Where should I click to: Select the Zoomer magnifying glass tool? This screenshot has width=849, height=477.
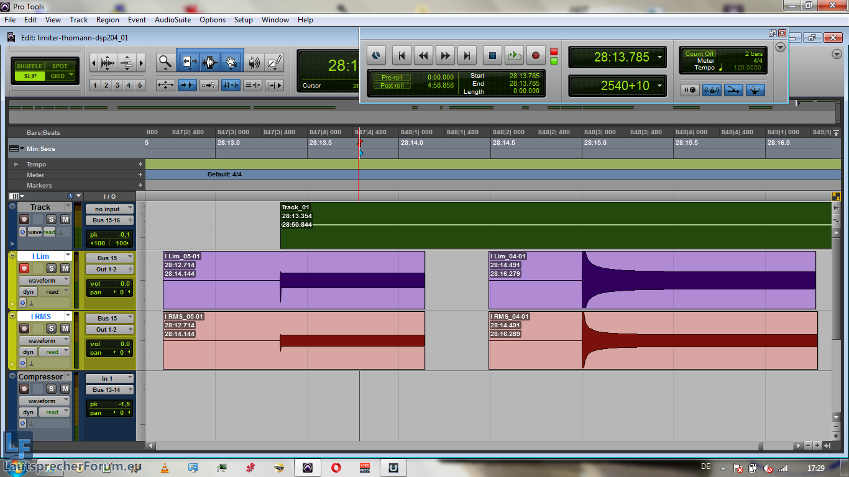tap(165, 62)
